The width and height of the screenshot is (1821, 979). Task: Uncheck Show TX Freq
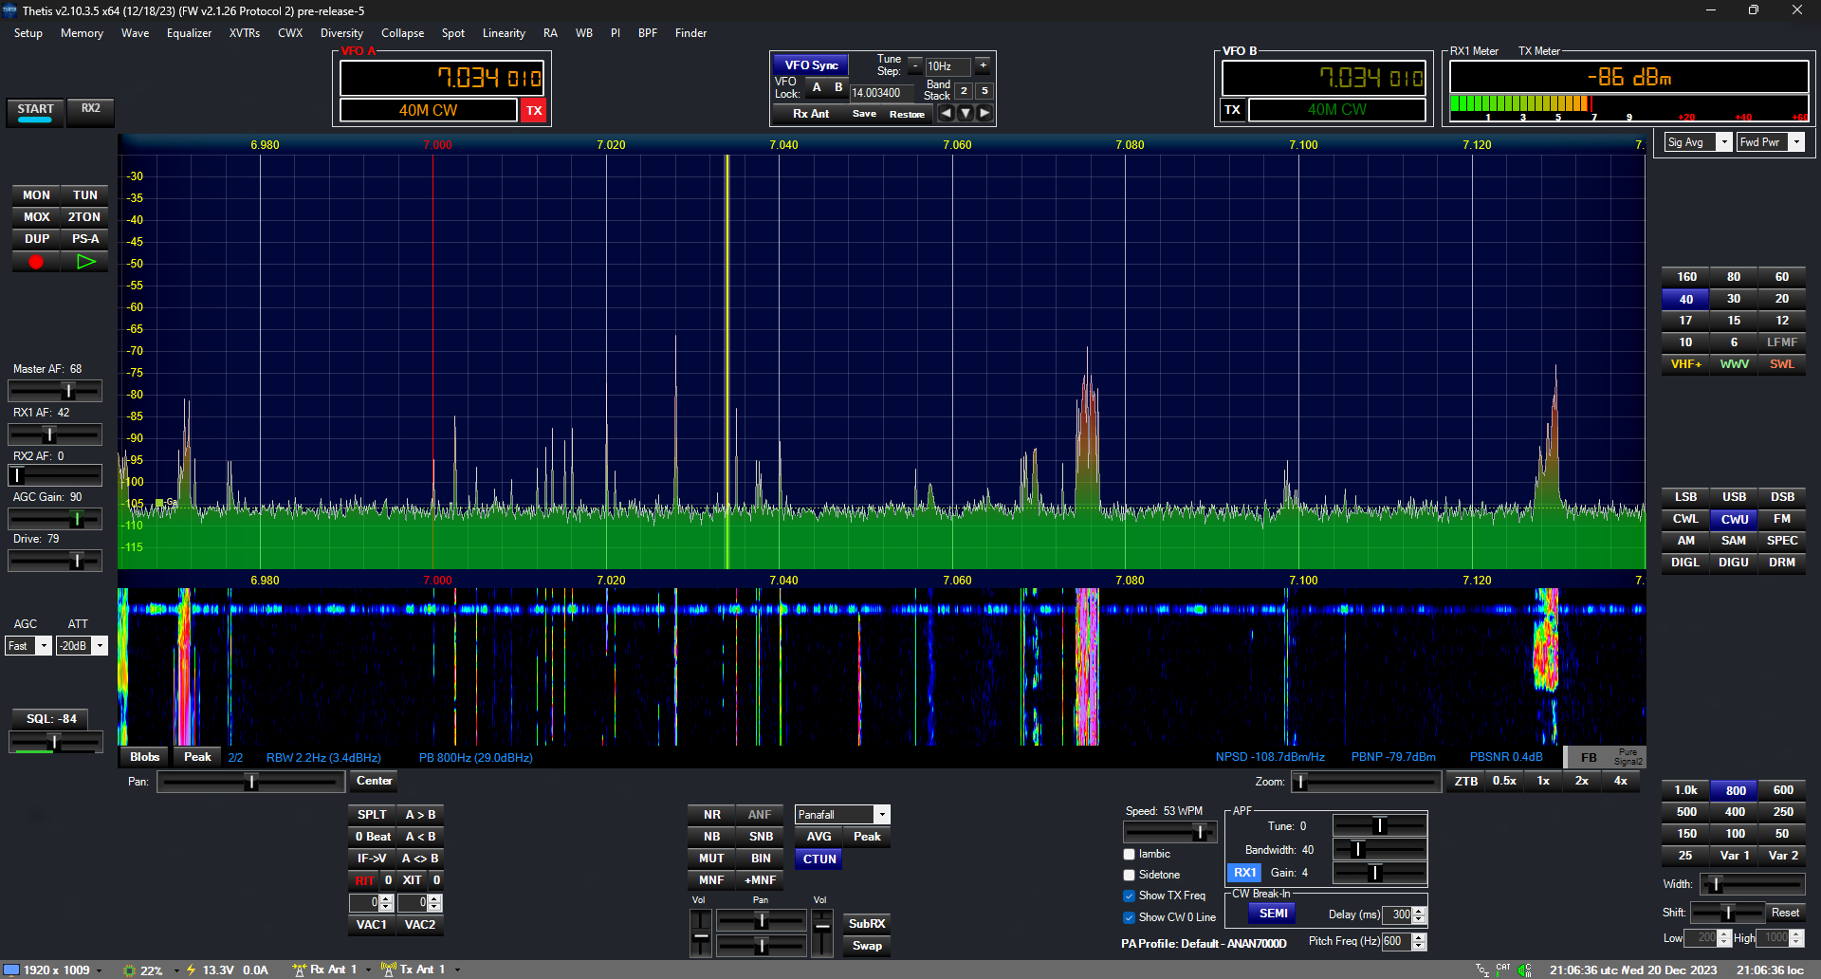1130,896
